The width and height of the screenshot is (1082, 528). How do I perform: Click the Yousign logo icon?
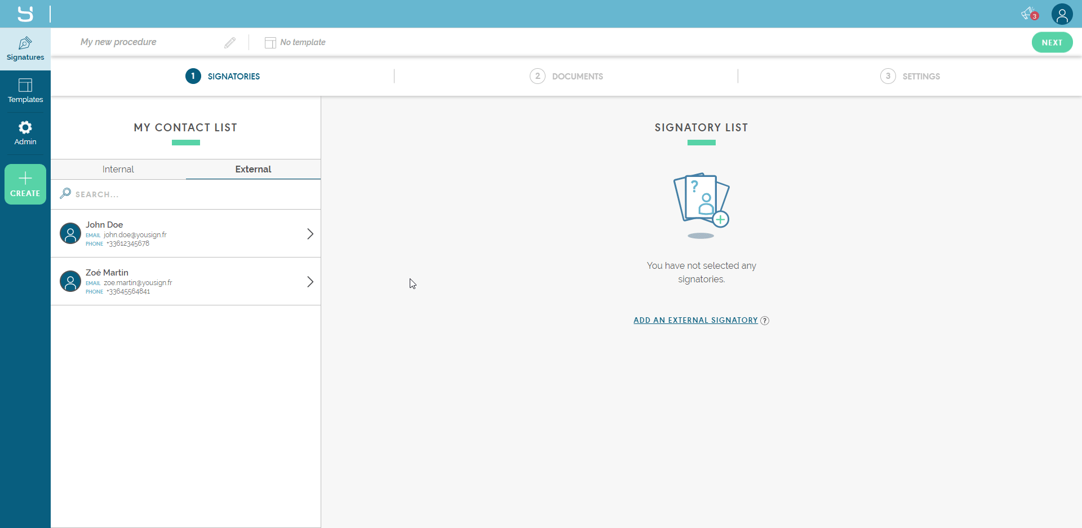[25, 14]
